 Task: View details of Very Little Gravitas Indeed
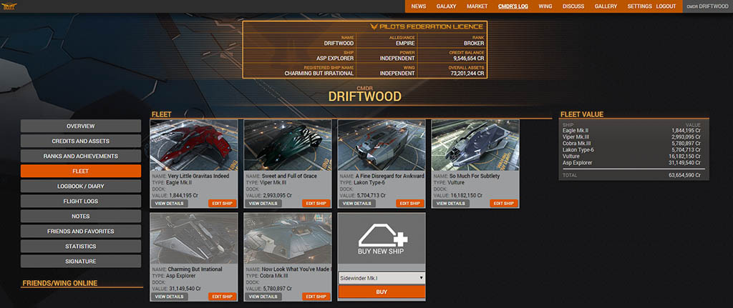click(169, 204)
